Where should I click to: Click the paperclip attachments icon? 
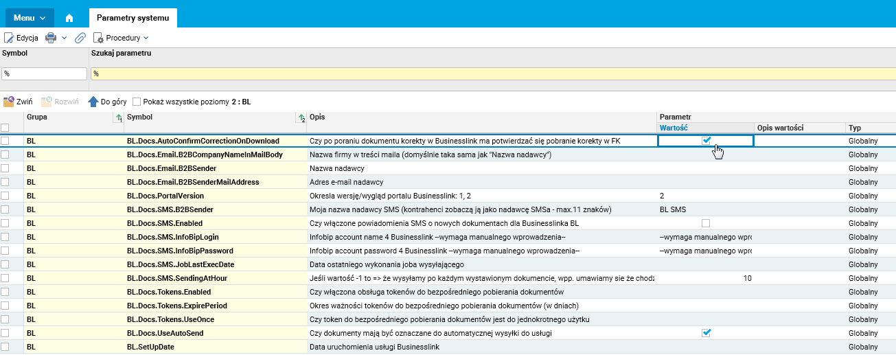(80, 38)
